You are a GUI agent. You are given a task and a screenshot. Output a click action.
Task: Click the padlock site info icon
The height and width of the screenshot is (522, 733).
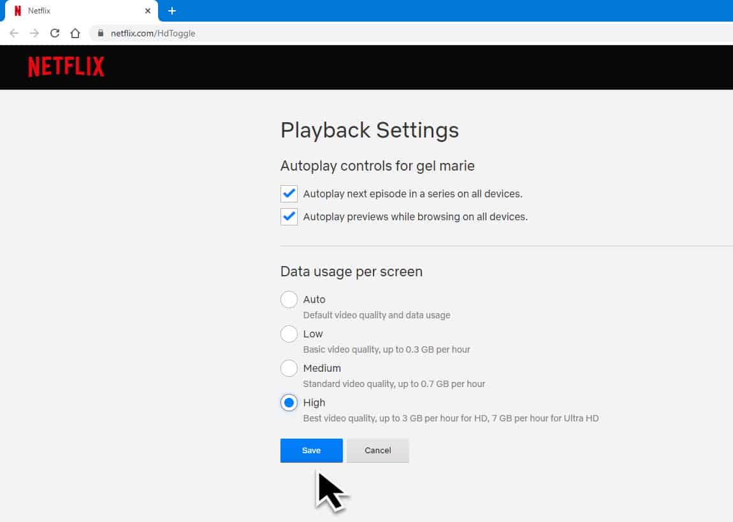point(101,33)
